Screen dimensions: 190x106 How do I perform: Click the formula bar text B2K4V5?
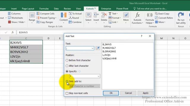[23, 32]
